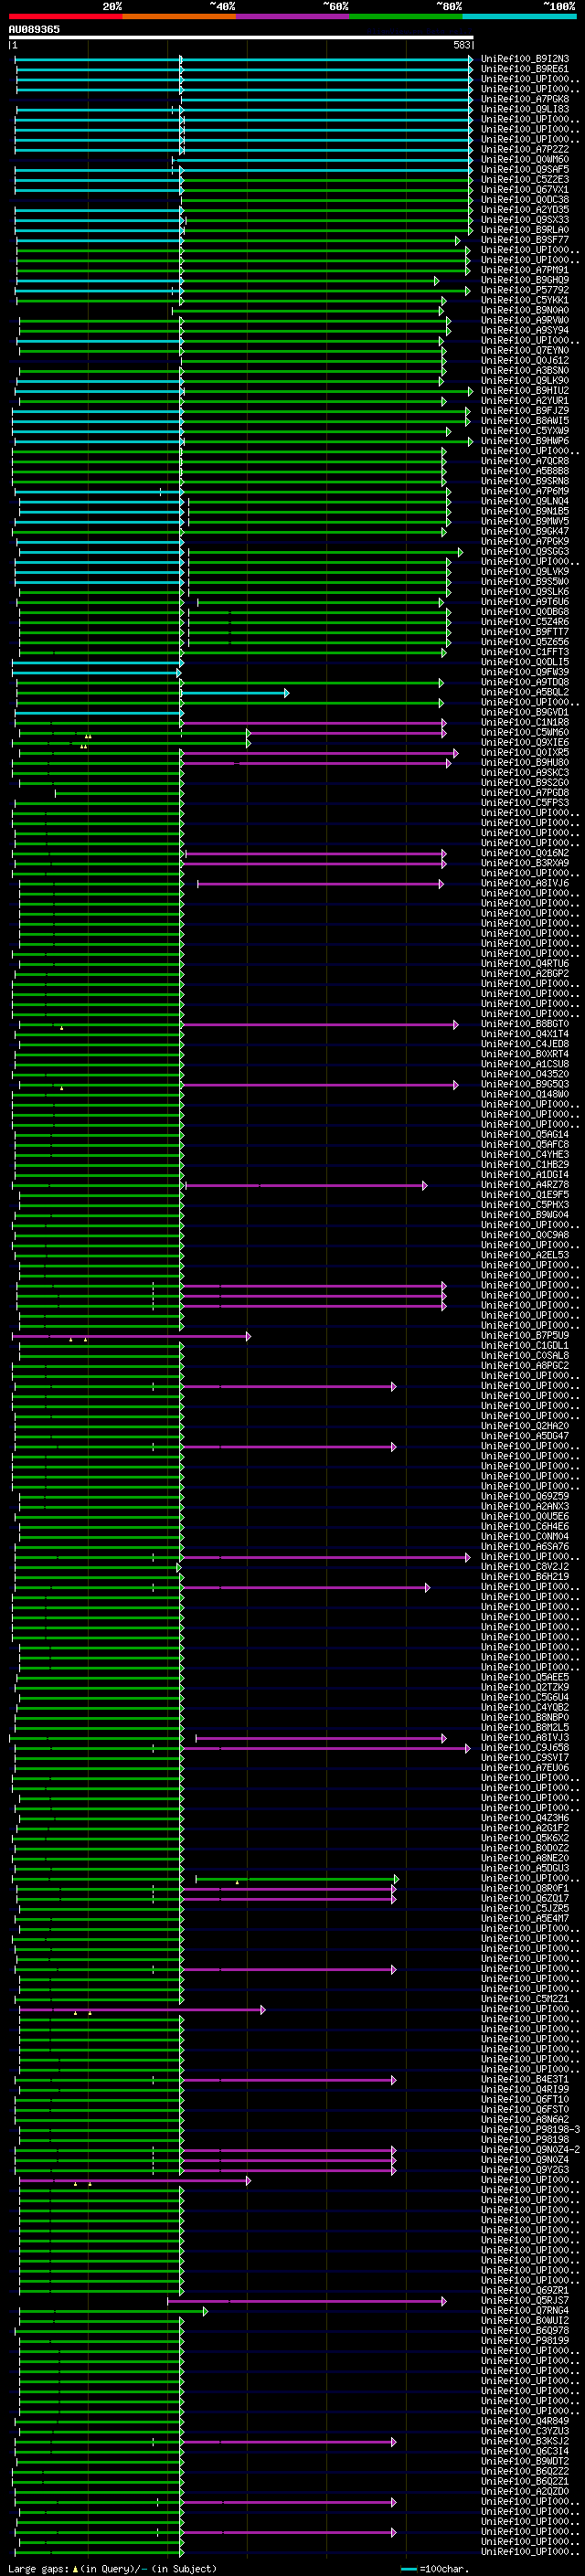Image resolution: width=585 pixels, height=2576 pixels.
Task: Select hit label UniRef100_Q9LNQ4
Action: pyautogui.click(x=525, y=501)
